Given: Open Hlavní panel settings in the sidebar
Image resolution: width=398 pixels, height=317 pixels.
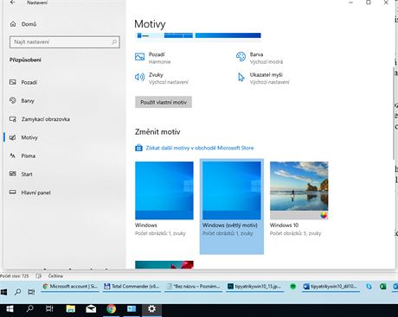Looking at the screenshot, I should (30, 193).
